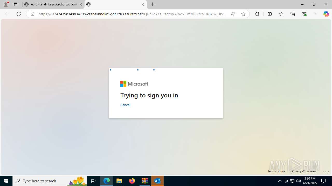
Task: Restore down the Edge window
Action: (314, 4)
